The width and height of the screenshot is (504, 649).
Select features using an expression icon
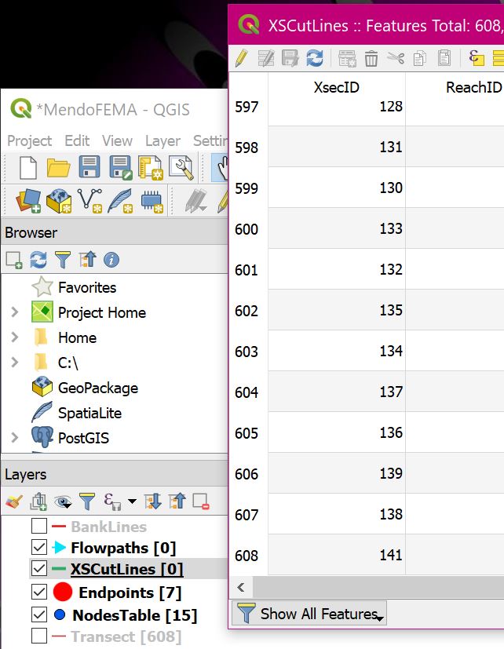[477, 58]
